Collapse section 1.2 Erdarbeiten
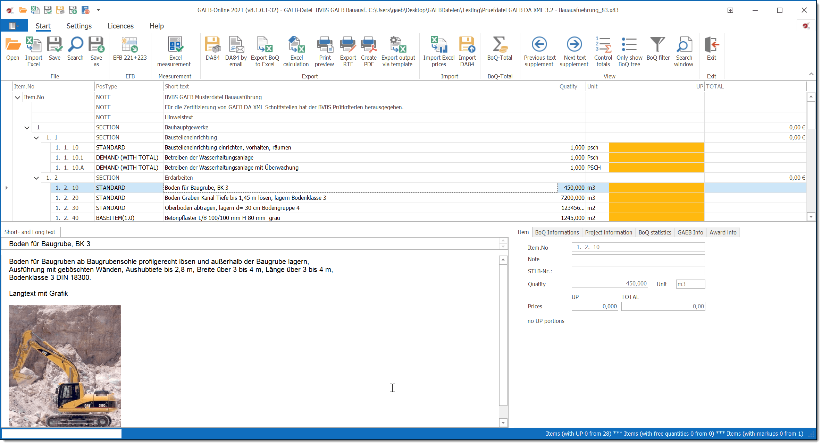Screen dimensions: 822x445 tap(36, 178)
